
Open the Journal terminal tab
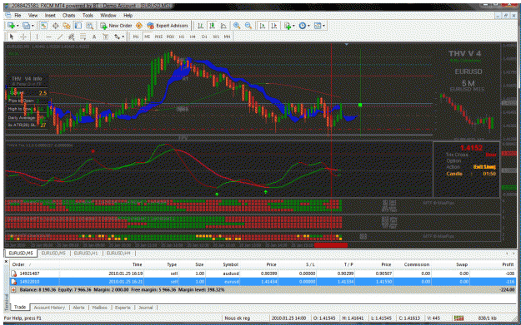tap(146, 308)
